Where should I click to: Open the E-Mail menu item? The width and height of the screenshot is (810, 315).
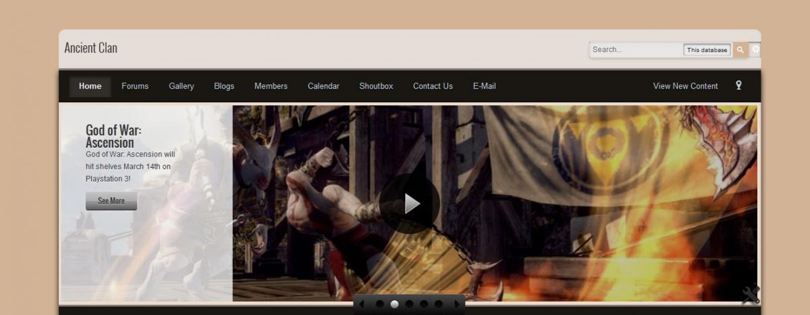pos(484,86)
